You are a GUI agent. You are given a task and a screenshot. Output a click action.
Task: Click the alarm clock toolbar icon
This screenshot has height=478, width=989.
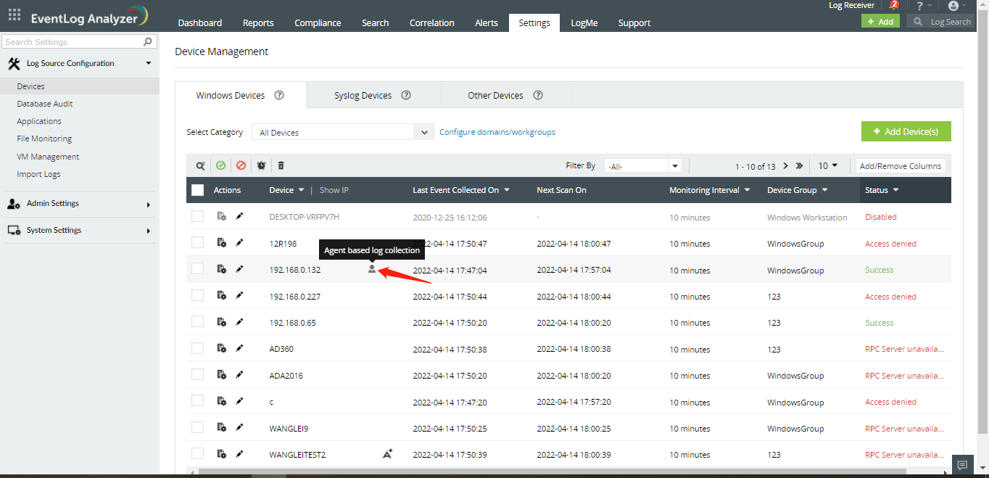261,165
